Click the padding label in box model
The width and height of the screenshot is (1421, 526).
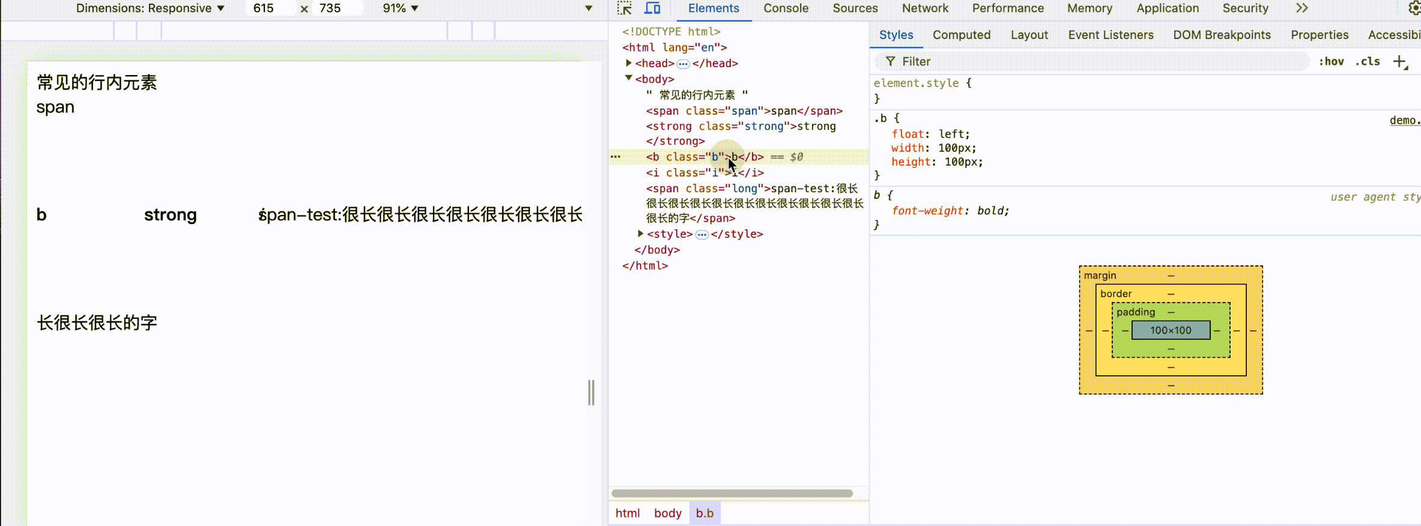tap(1136, 312)
